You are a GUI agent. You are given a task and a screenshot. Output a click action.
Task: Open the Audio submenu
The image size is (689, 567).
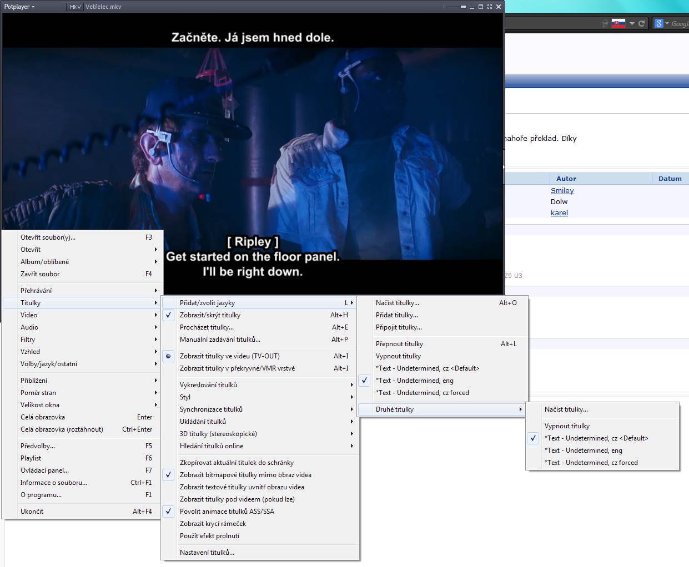[29, 327]
